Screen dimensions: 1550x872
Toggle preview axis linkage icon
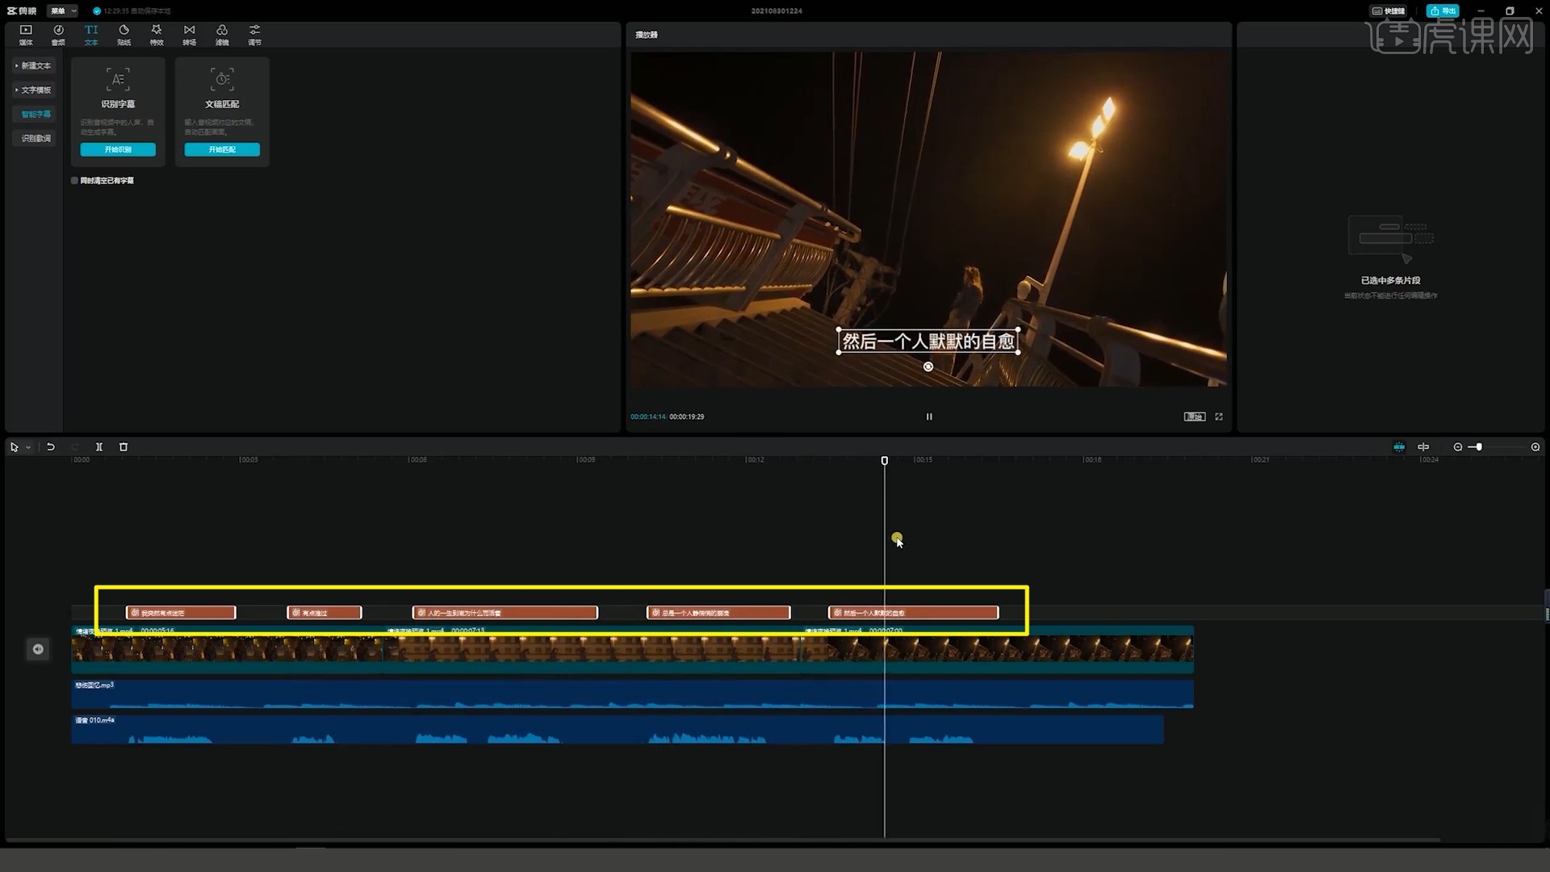pos(1423,446)
